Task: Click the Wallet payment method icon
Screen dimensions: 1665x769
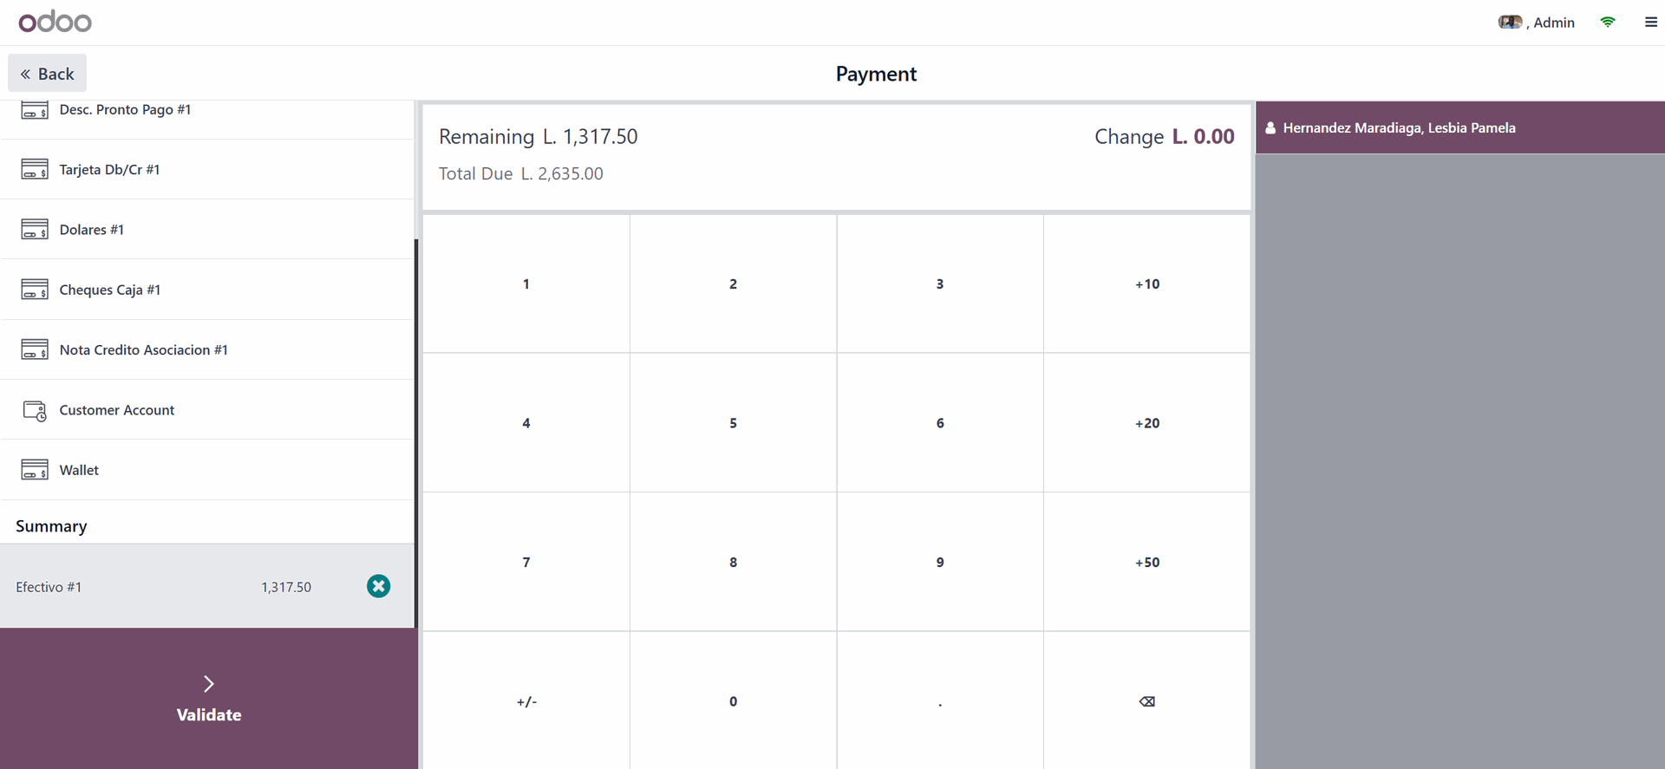Action: pyautogui.click(x=35, y=470)
